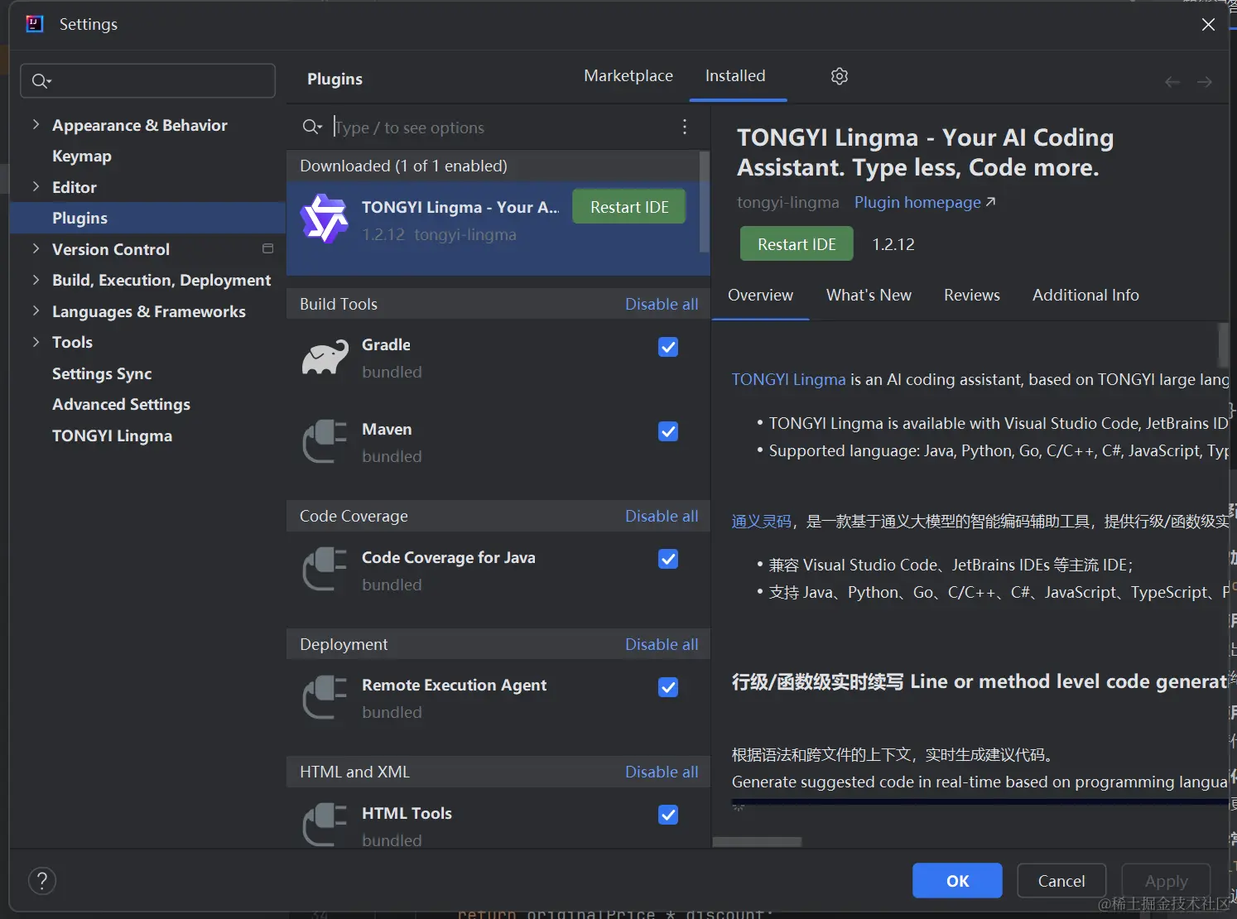The image size is (1237, 919).
Task: Open the plugins gear settings menu
Action: [x=840, y=76]
